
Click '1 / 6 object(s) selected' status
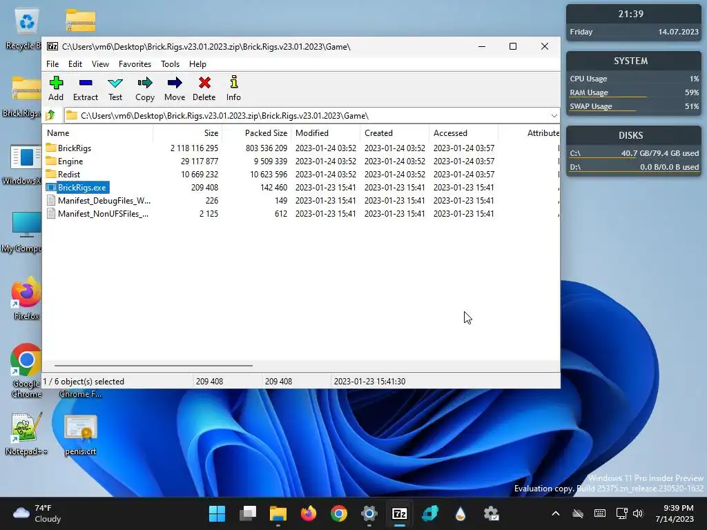(84, 381)
